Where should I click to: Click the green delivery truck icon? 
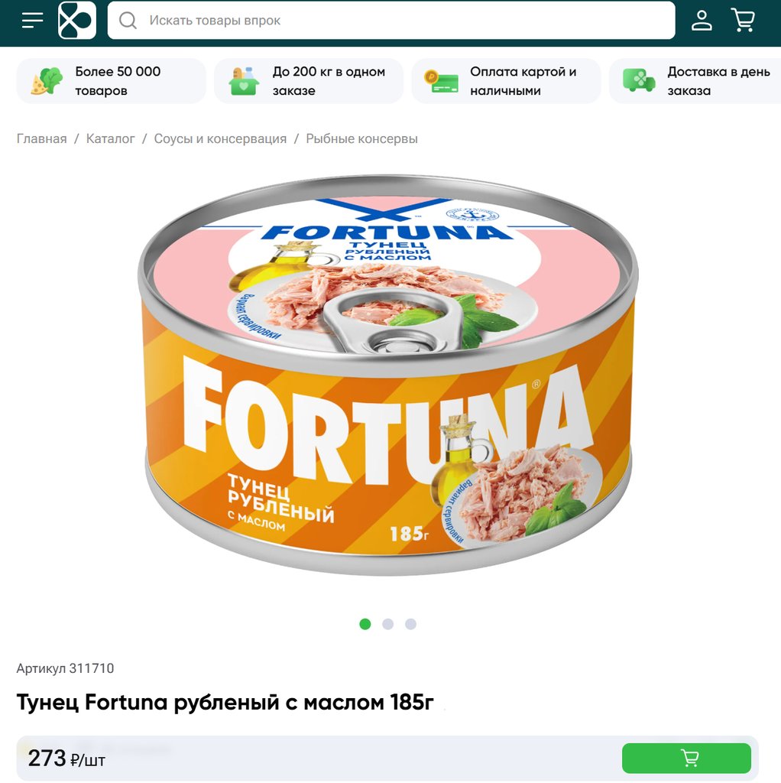[x=639, y=81]
